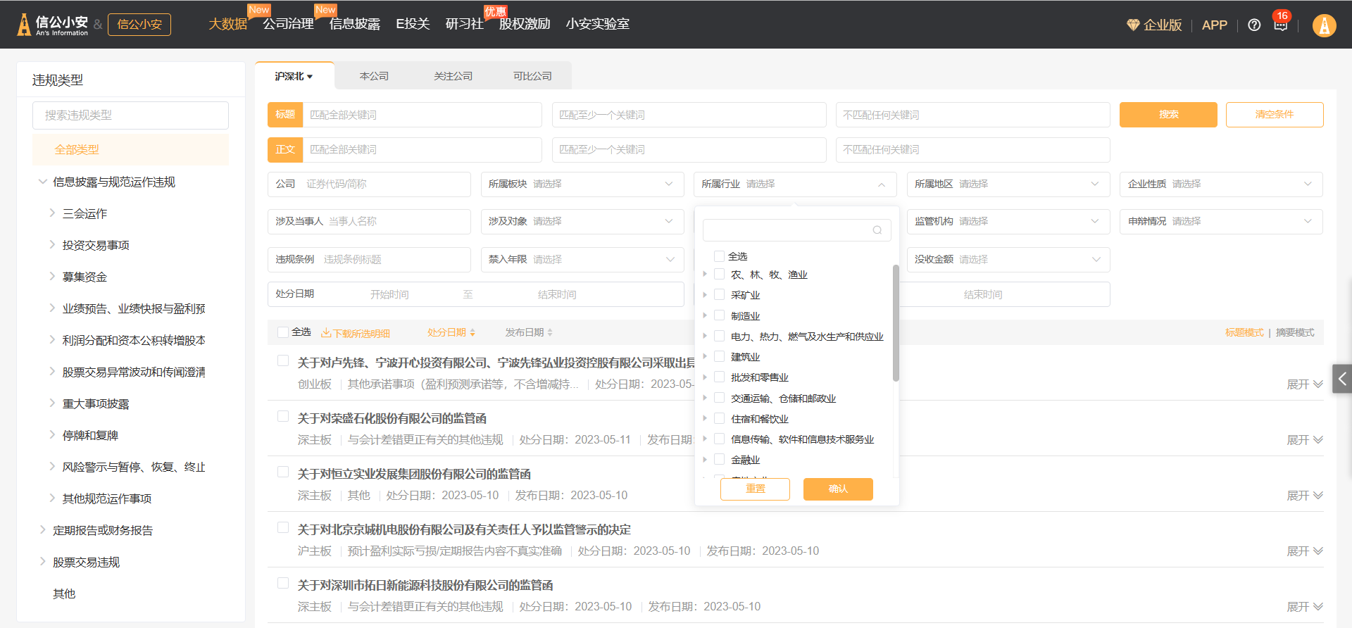Expand arrow next to 制造业

(x=705, y=315)
